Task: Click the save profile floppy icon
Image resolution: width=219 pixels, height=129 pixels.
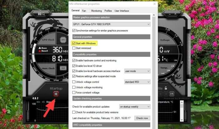Action: 172,94
